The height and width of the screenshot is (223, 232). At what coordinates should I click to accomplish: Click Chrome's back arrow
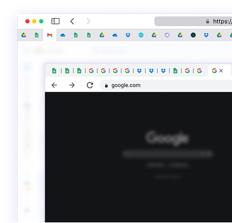(x=54, y=85)
